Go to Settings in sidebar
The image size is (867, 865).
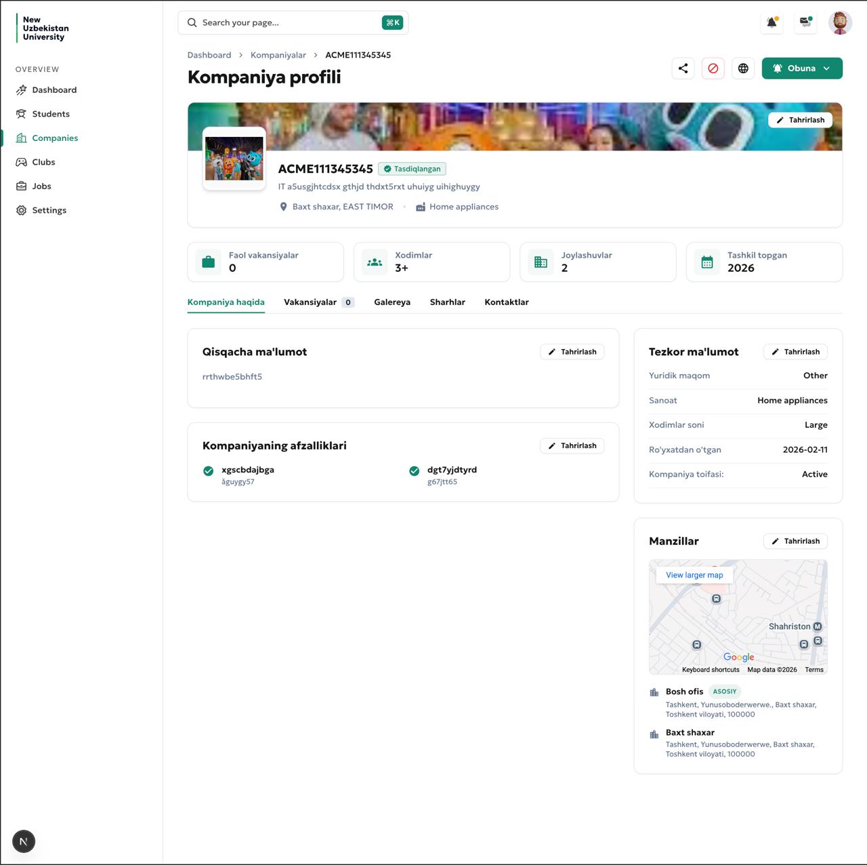[49, 210]
